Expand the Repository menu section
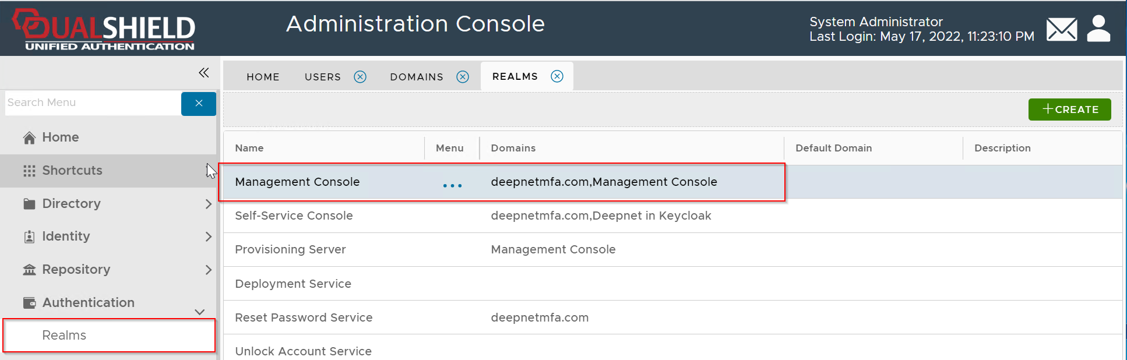The height and width of the screenshot is (360, 1127). tap(208, 270)
